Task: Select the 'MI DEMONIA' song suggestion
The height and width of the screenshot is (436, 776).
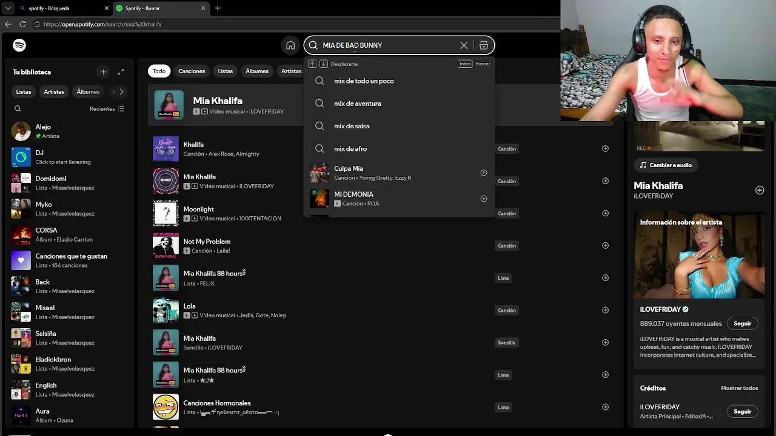Action: tap(399, 199)
